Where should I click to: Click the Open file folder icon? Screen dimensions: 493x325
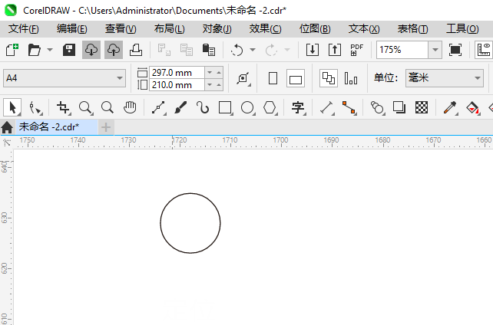[35, 50]
